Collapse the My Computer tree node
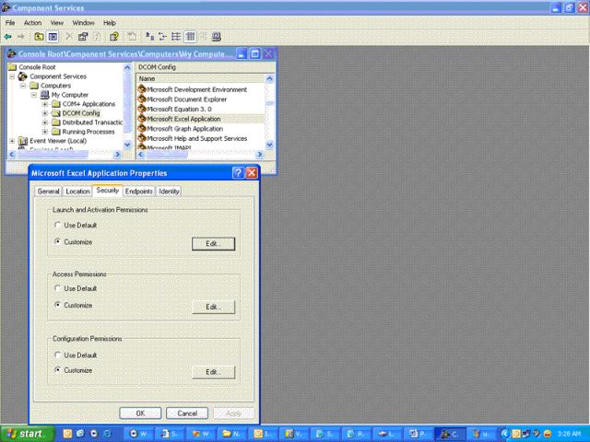590x442 pixels. click(x=34, y=95)
